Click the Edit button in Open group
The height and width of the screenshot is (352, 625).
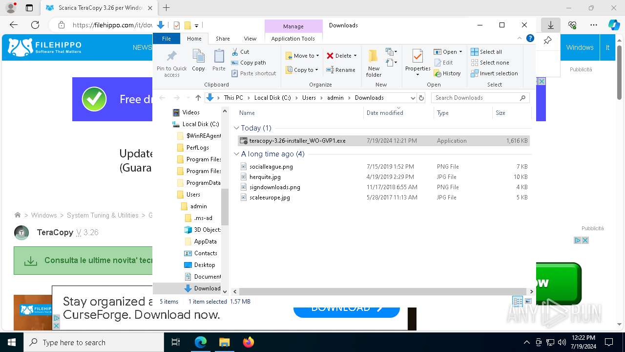coord(443,63)
